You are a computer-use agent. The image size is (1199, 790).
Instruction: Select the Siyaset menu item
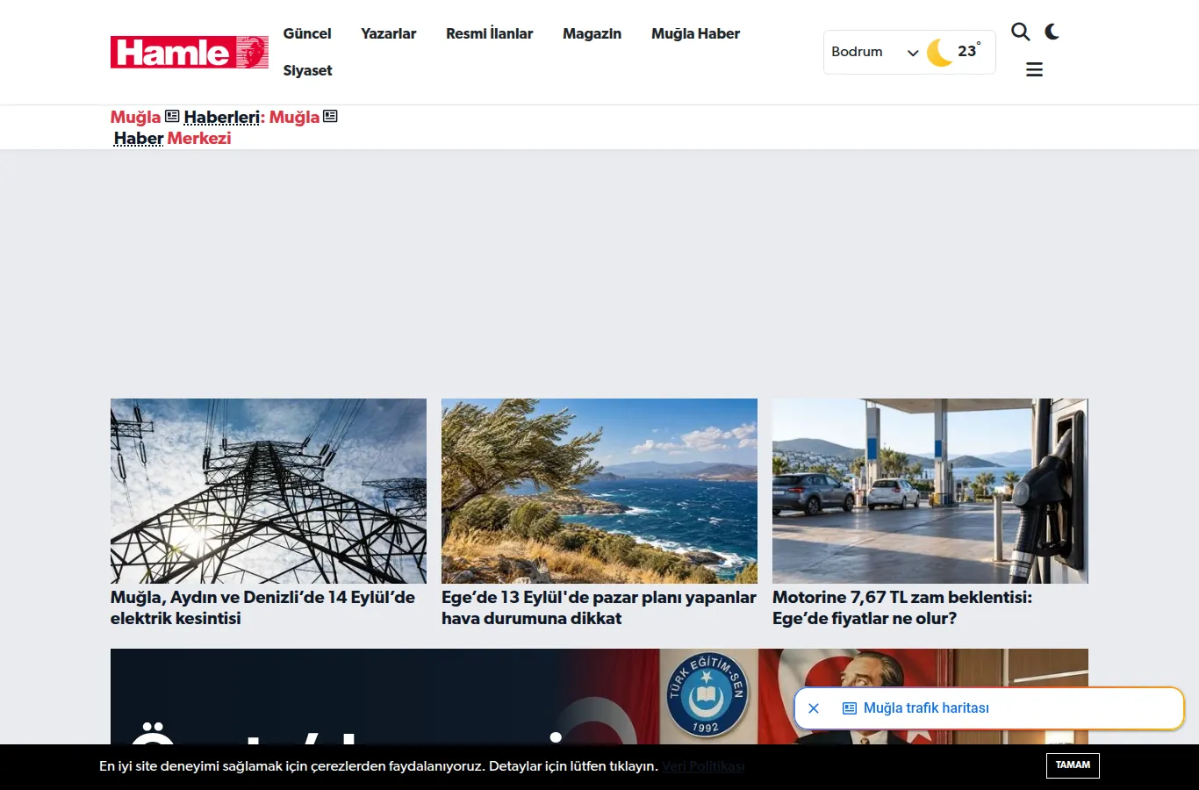(x=307, y=70)
